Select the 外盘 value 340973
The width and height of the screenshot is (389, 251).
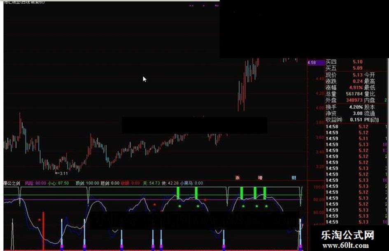coord(354,100)
